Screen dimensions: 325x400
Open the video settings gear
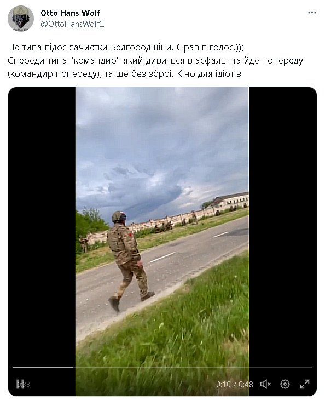[285, 384]
